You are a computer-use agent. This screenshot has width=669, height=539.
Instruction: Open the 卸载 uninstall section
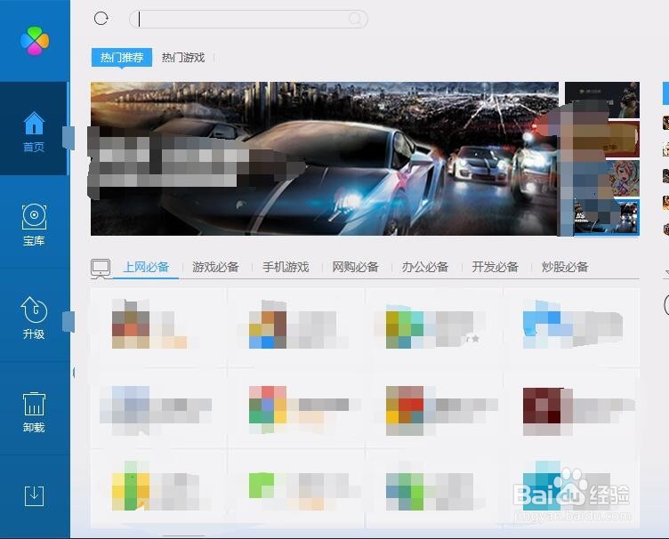pos(34,412)
